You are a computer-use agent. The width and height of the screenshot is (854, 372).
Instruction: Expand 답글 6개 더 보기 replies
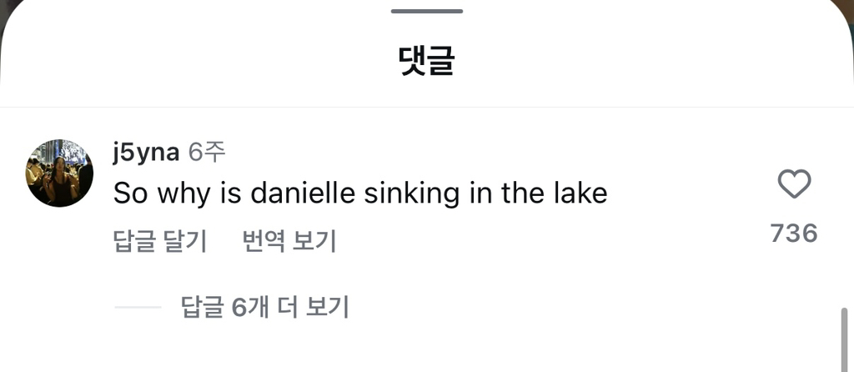(x=264, y=307)
